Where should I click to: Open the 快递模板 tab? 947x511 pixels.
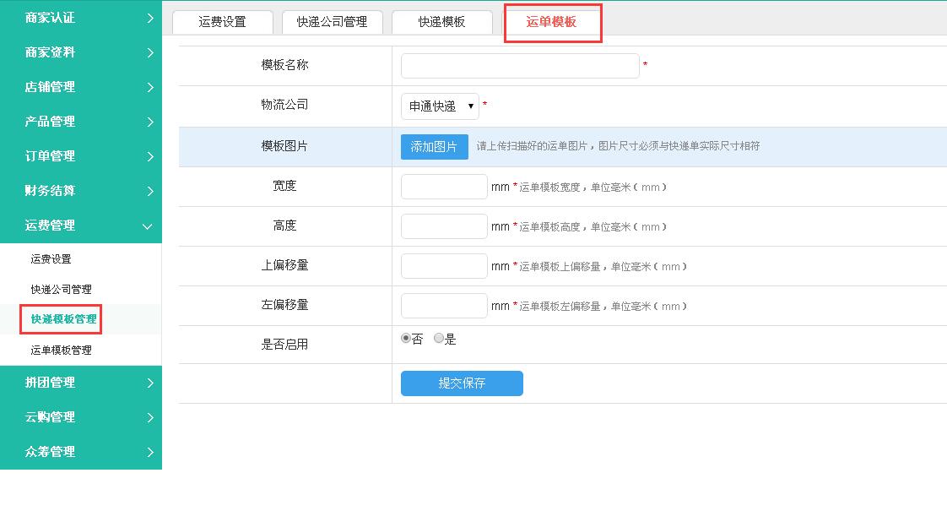tap(441, 22)
